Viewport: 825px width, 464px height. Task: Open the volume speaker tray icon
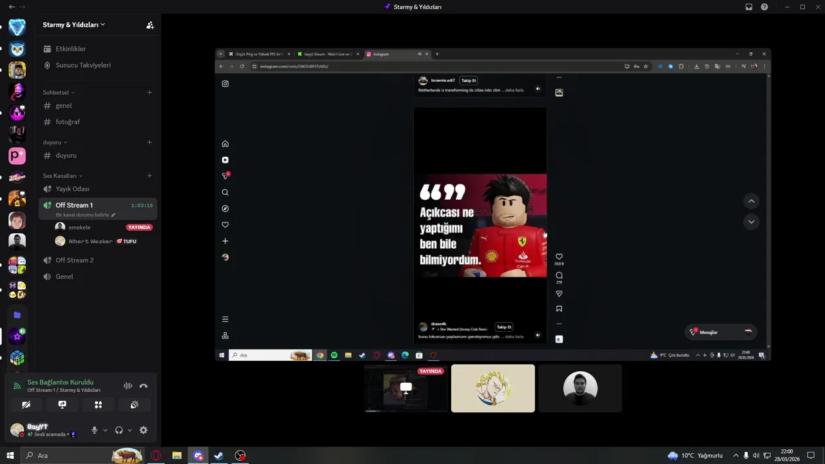[756, 456]
